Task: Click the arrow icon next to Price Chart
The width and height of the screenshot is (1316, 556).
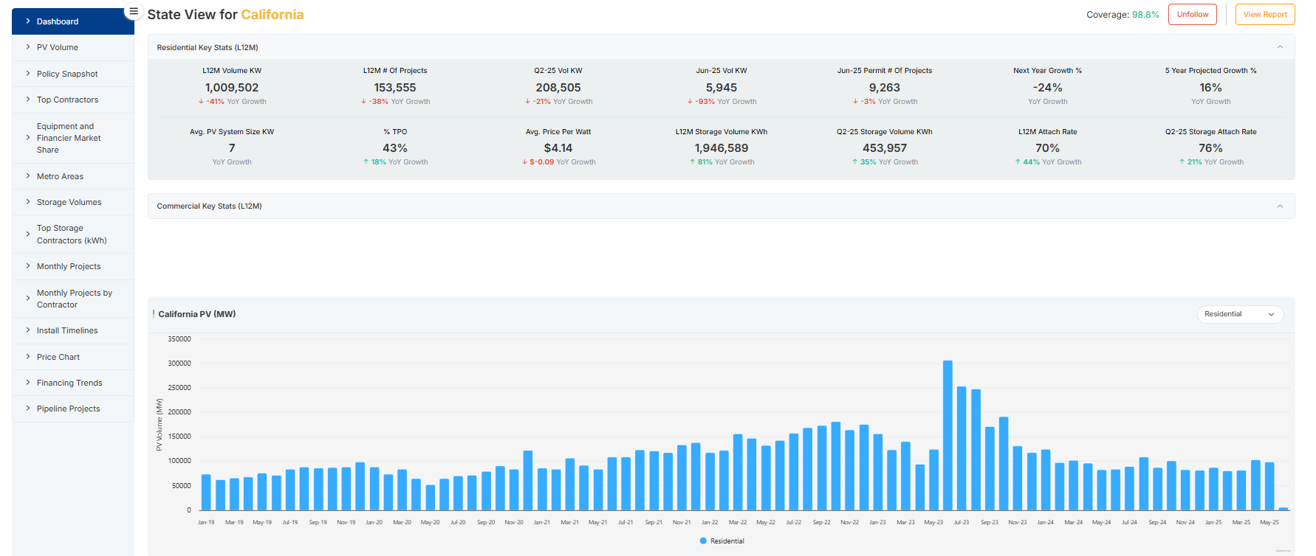Action: tap(28, 357)
